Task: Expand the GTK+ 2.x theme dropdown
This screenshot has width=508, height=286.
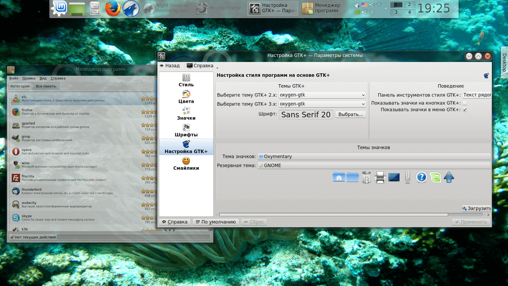Action: (322, 95)
